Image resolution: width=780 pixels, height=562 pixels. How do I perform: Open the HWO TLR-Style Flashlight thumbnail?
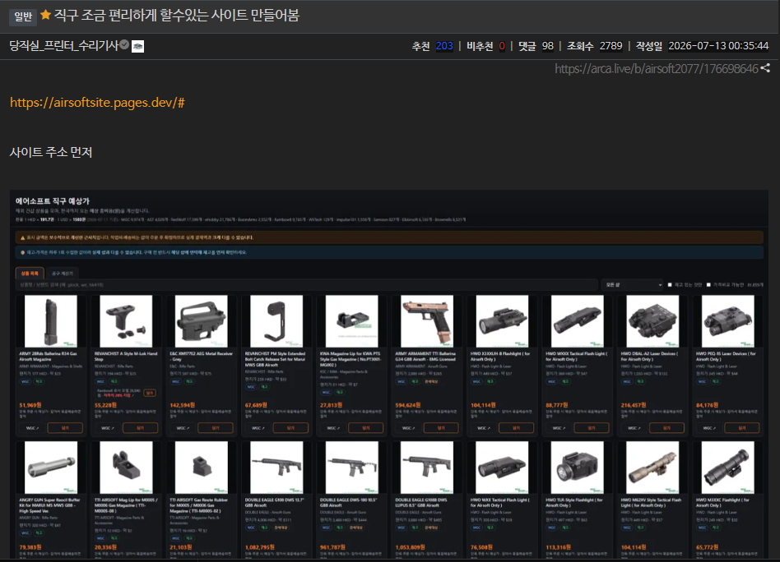point(577,467)
